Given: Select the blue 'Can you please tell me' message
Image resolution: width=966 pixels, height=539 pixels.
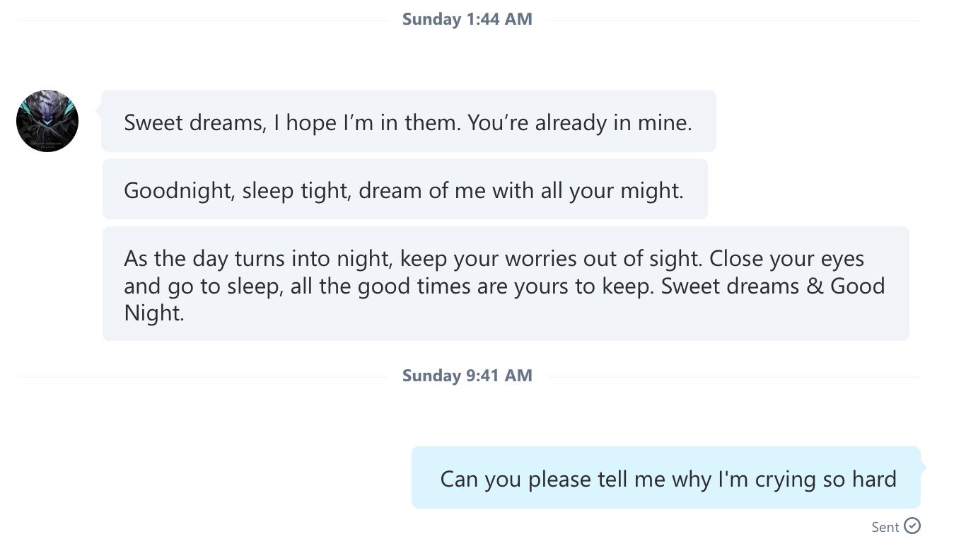Looking at the screenshot, I should pyautogui.click(x=666, y=477).
